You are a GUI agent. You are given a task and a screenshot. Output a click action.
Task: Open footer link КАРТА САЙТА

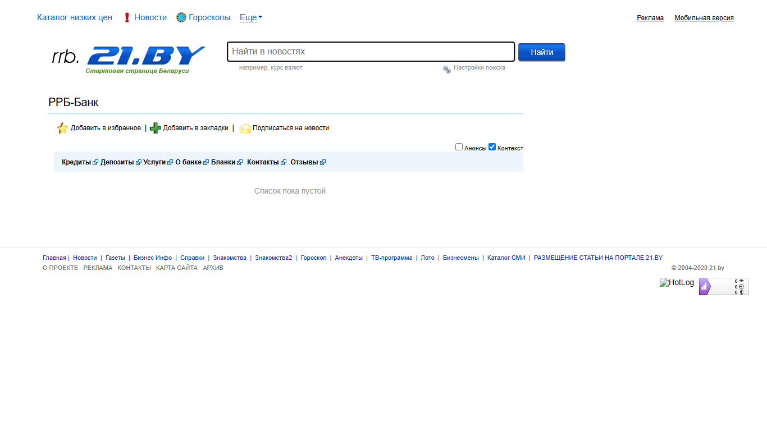(177, 268)
